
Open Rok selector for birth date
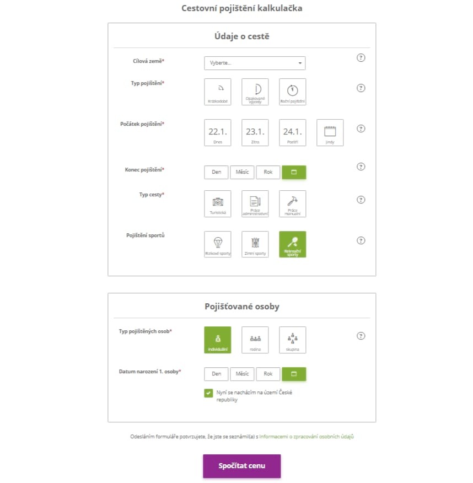coord(268,374)
